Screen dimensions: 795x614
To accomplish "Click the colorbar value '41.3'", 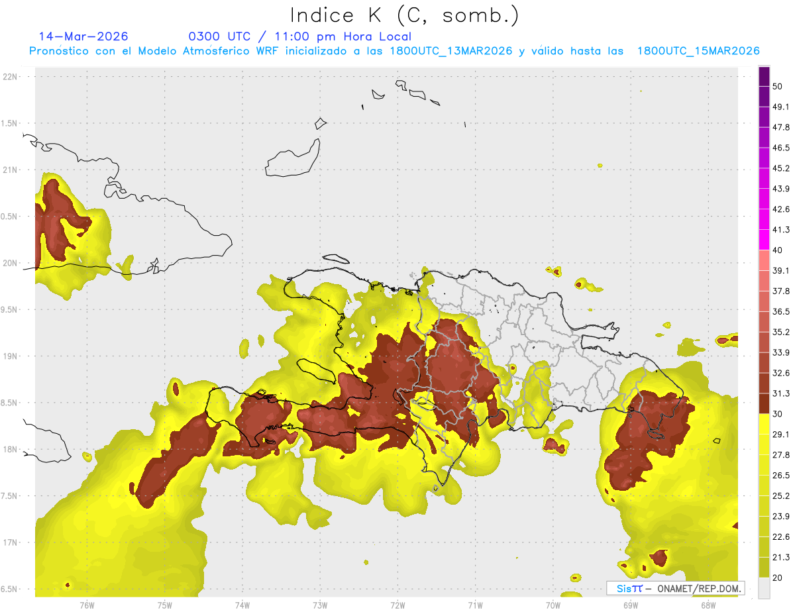I will (x=781, y=230).
